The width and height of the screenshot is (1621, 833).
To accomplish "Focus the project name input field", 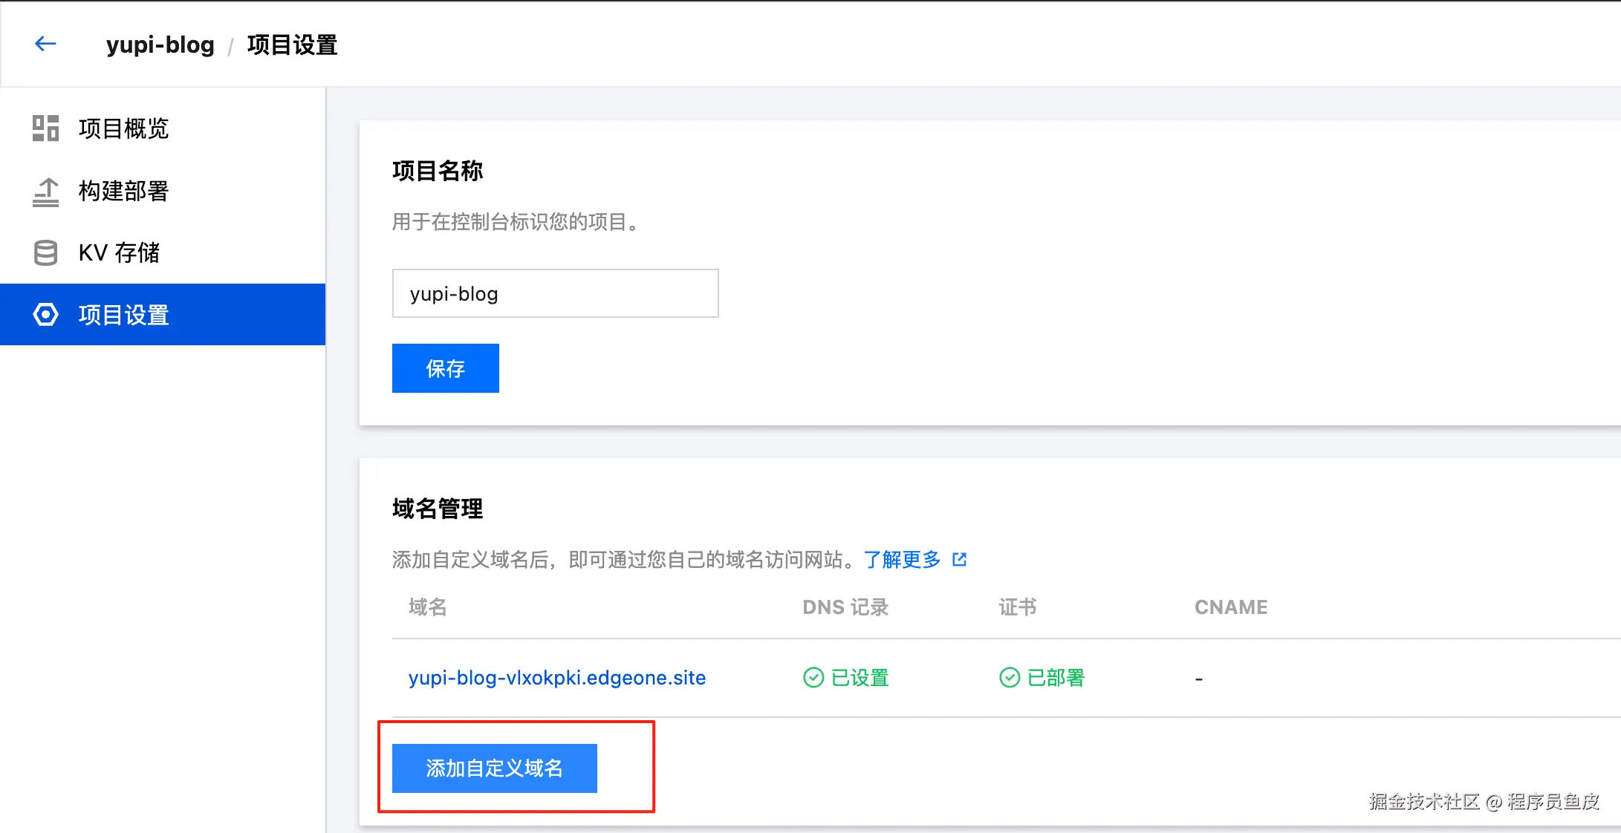I will point(555,293).
